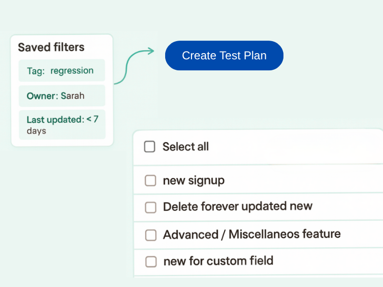383x287 pixels.
Task: Select the new for custom field test case
Action: click(218, 262)
